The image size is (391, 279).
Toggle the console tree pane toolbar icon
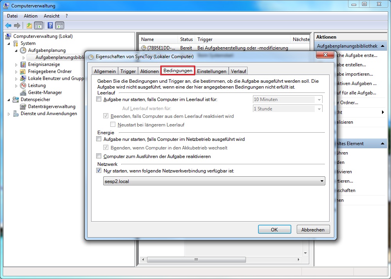click(x=39, y=25)
